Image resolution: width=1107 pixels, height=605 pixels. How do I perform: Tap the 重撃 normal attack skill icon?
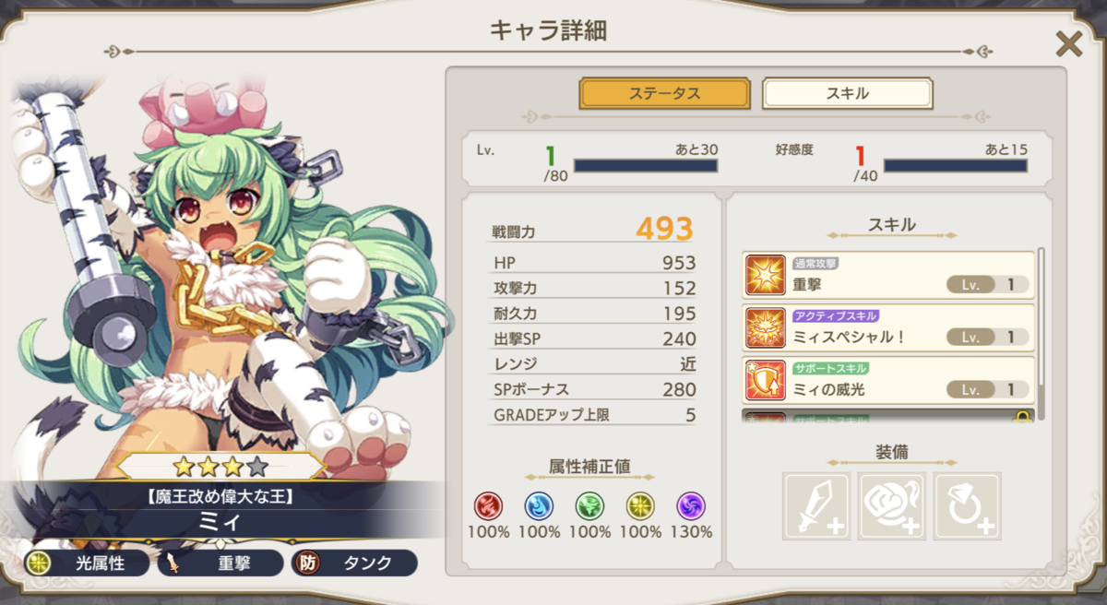coord(766,276)
